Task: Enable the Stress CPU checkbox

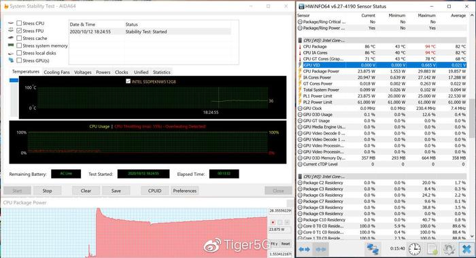Action: click(19, 23)
